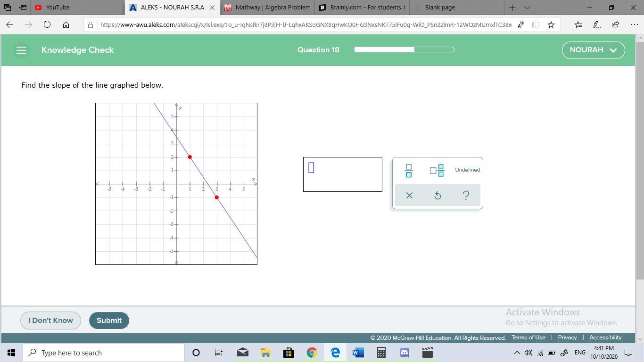Viewport: 644px width, 362px height.
Task: Insert a mixed number template
Action: point(437,171)
